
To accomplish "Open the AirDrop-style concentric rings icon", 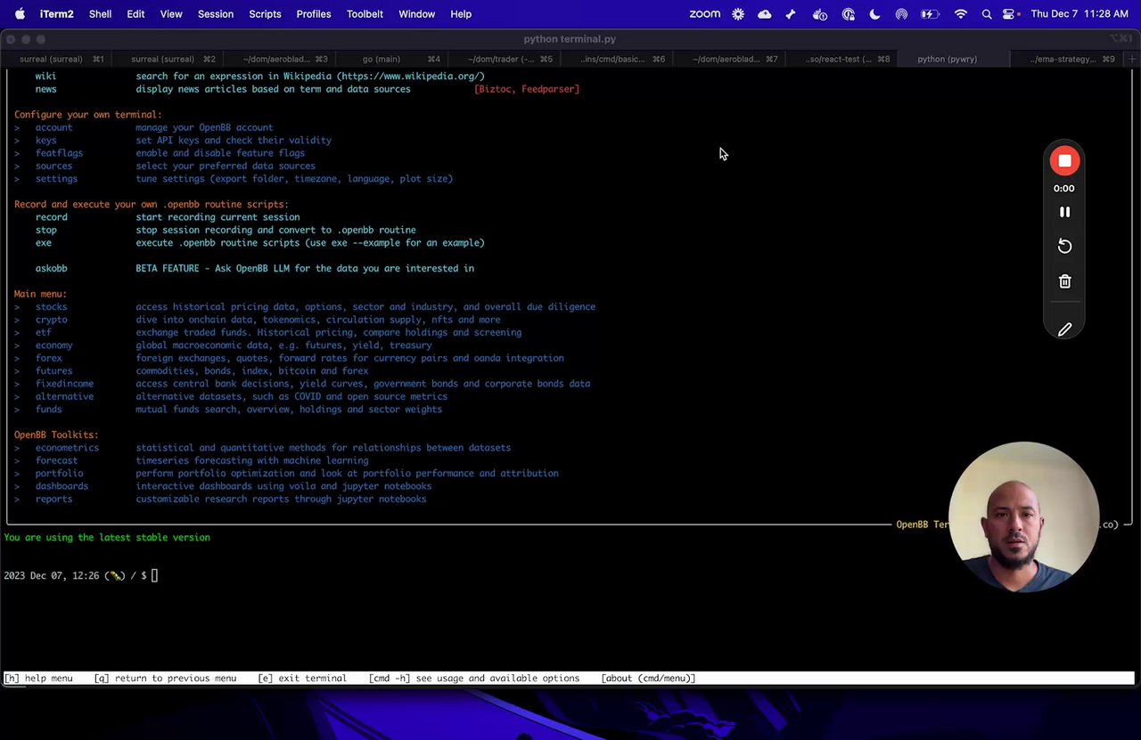I will [901, 14].
